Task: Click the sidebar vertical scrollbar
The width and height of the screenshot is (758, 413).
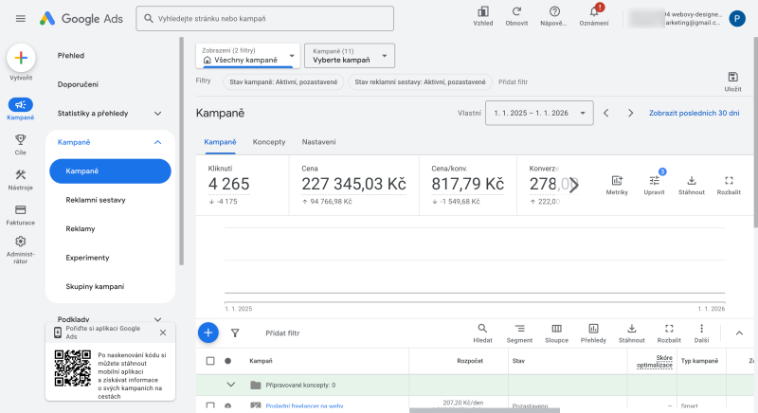Action: (x=182, y=152)
